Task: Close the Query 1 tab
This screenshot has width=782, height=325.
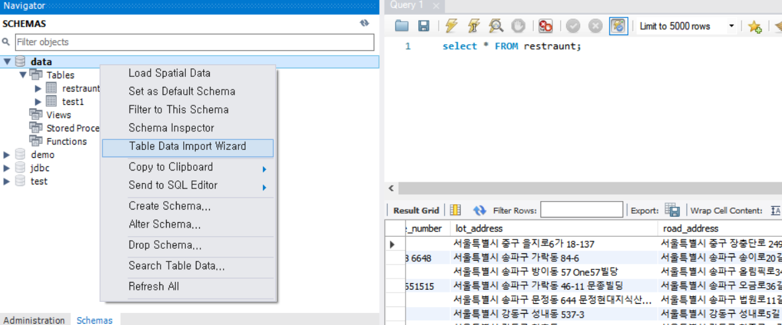Action: 435,6
